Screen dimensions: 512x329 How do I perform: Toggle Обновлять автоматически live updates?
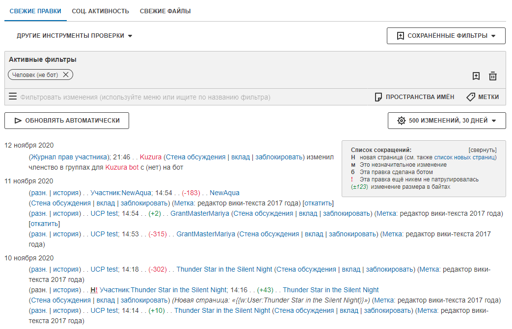coord(67,121)
